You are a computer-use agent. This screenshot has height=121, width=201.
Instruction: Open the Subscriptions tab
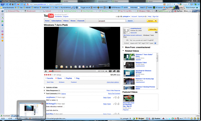point(56,21)
